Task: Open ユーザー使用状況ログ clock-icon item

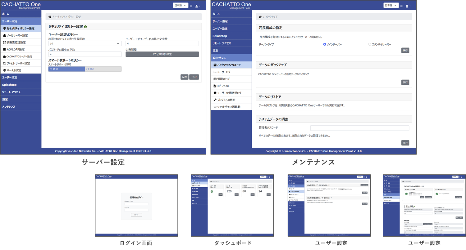Action: 231,93
